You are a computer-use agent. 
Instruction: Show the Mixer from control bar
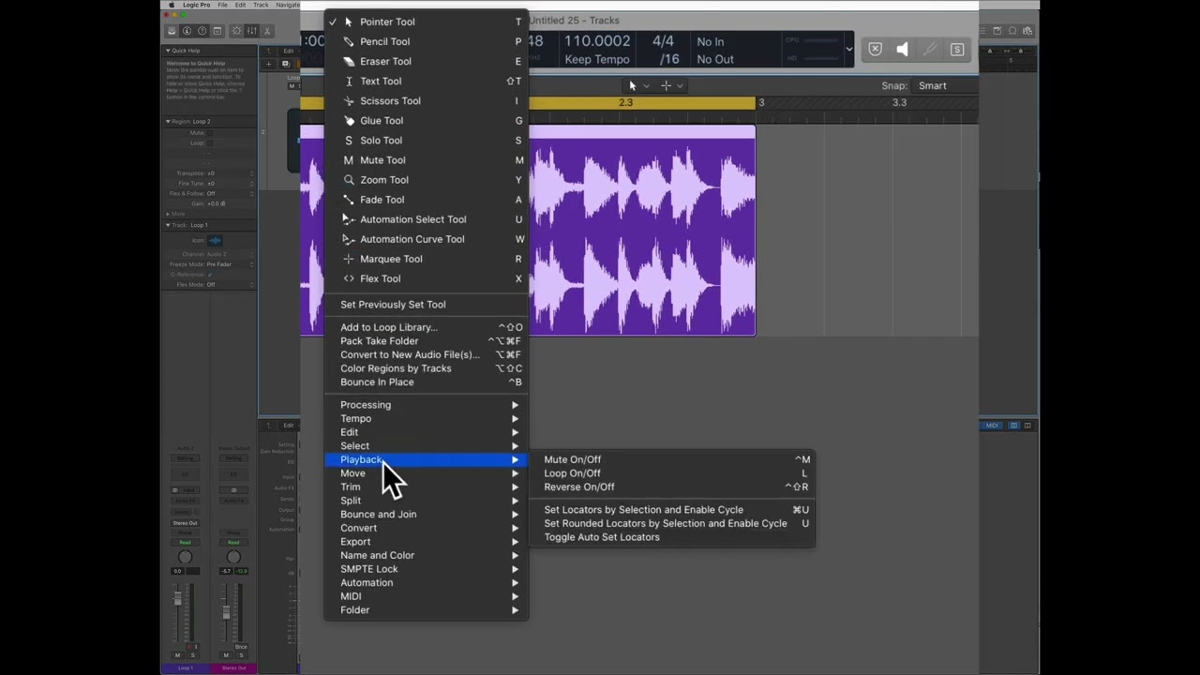click(251, 31)
